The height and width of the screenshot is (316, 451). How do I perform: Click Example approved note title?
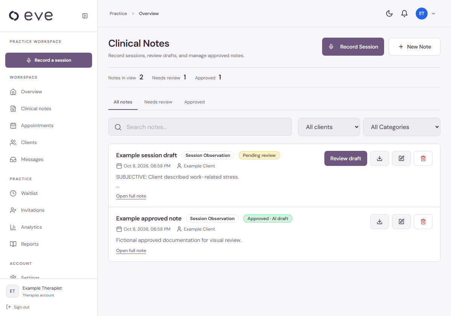click(x=149, y=219)
